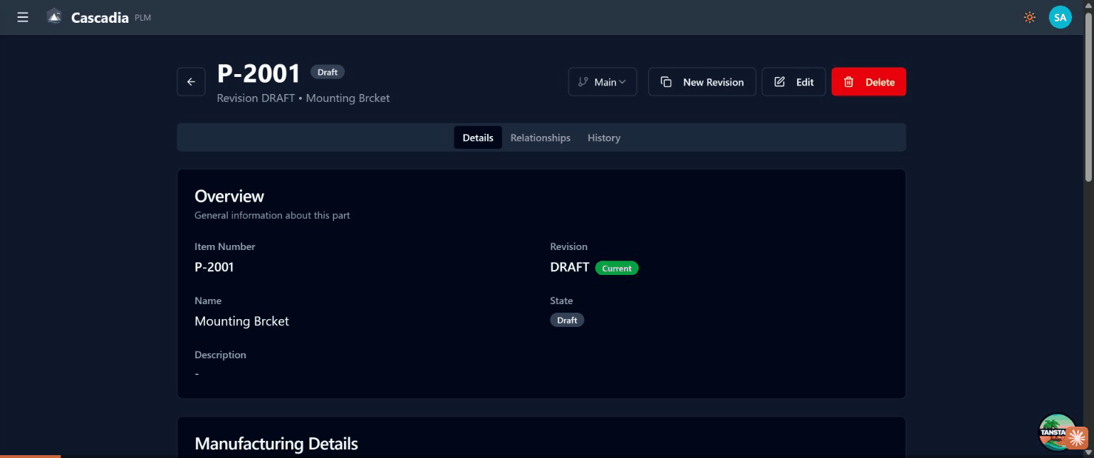Expand the Main branch dropdown

pyautogui.click(x=603, y=82)
